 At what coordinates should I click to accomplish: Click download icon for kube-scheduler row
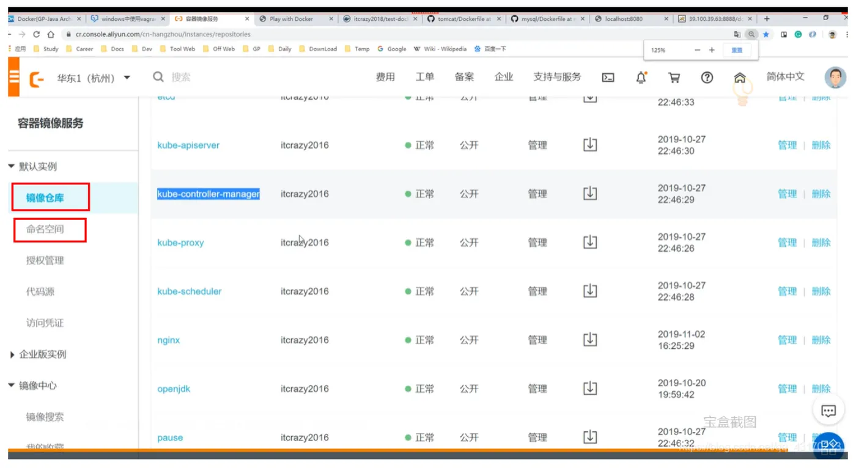[x=590, y=291]
